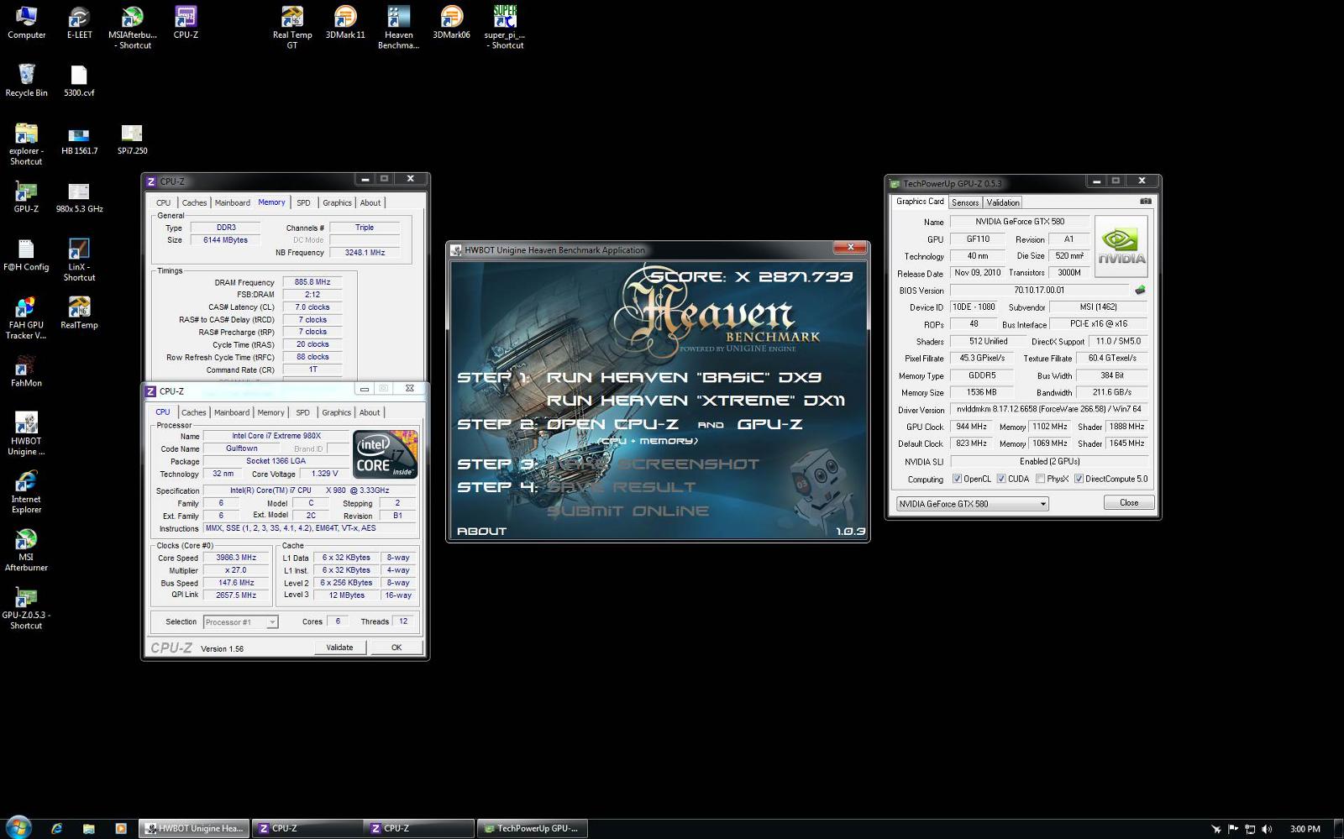
Task: Click the BIOS save icon in GPU-Z
Action: (x=1140, y=290)
